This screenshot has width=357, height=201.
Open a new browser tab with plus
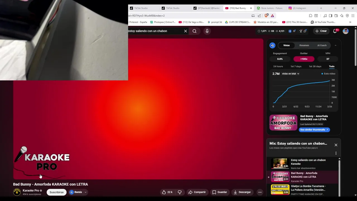[x=321, y=8]
